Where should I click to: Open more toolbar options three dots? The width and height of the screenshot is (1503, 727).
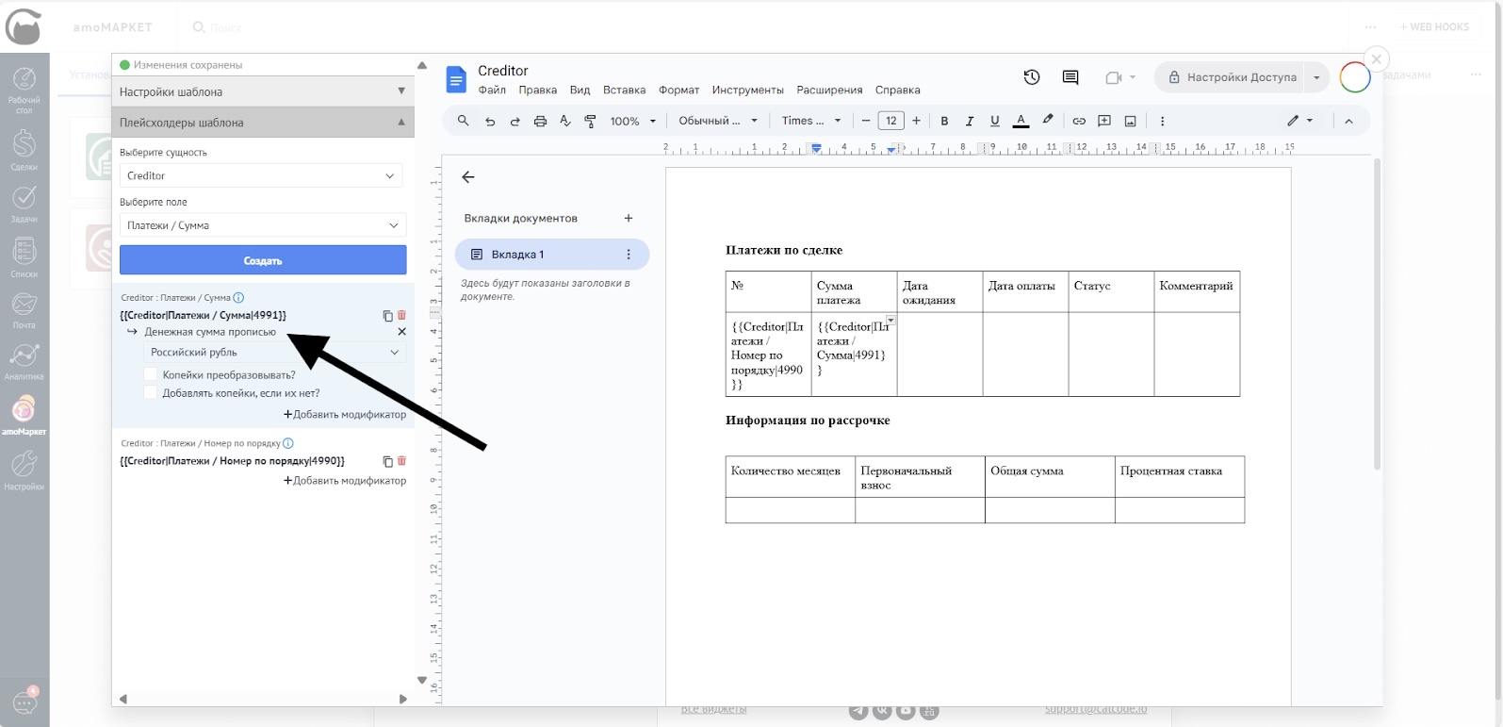click(1162, 121)
